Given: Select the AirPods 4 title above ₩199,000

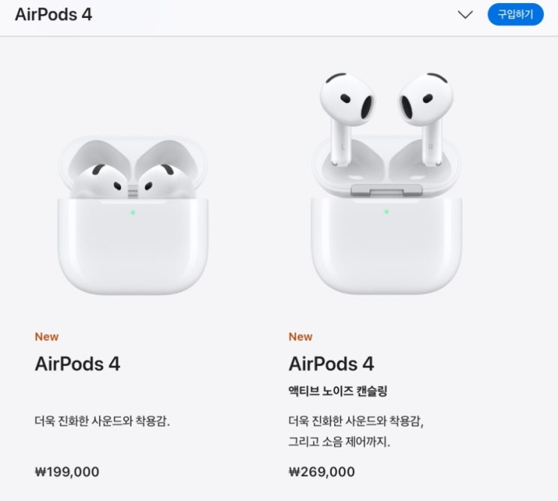Looking at the screenshot, I should 77,364.
